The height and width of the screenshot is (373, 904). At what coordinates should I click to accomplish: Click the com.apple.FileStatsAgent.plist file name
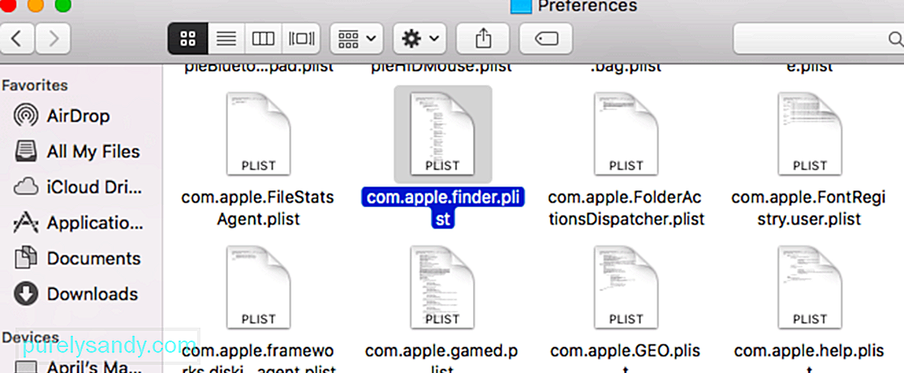[x=258, y=208]
